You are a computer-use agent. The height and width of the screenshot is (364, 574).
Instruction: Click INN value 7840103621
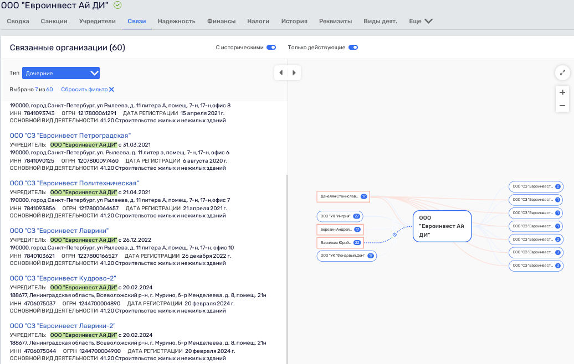(x=39, y=256)
